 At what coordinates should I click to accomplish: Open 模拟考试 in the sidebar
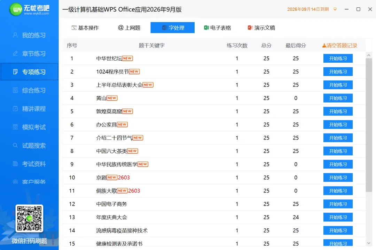click(29, 127)
